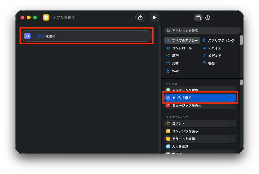Click the yellow Shortcuts app icon

pyautogui.click(x=46, y=17)
